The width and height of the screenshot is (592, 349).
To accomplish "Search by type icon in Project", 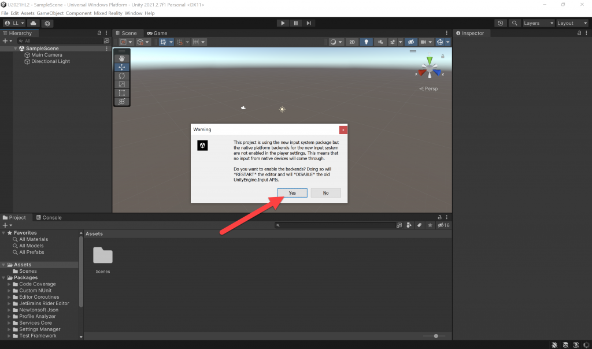I will click(409, 225).
